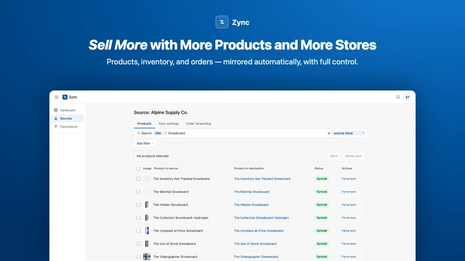The height and width of the screenshot is (261, 465).
Task: Force sync The Videographer Snowboard
Action: click(x=349, y=256)
